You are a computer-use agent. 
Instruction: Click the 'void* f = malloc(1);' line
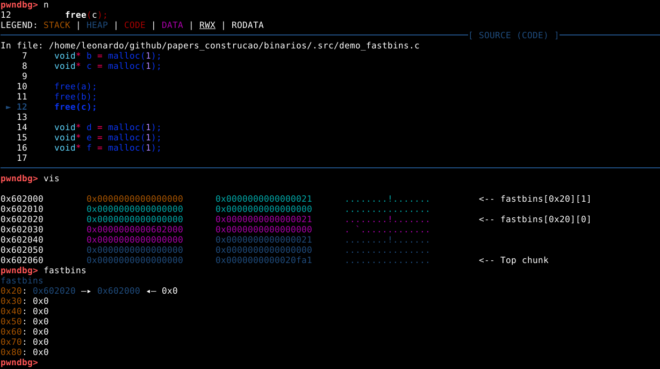107,148
